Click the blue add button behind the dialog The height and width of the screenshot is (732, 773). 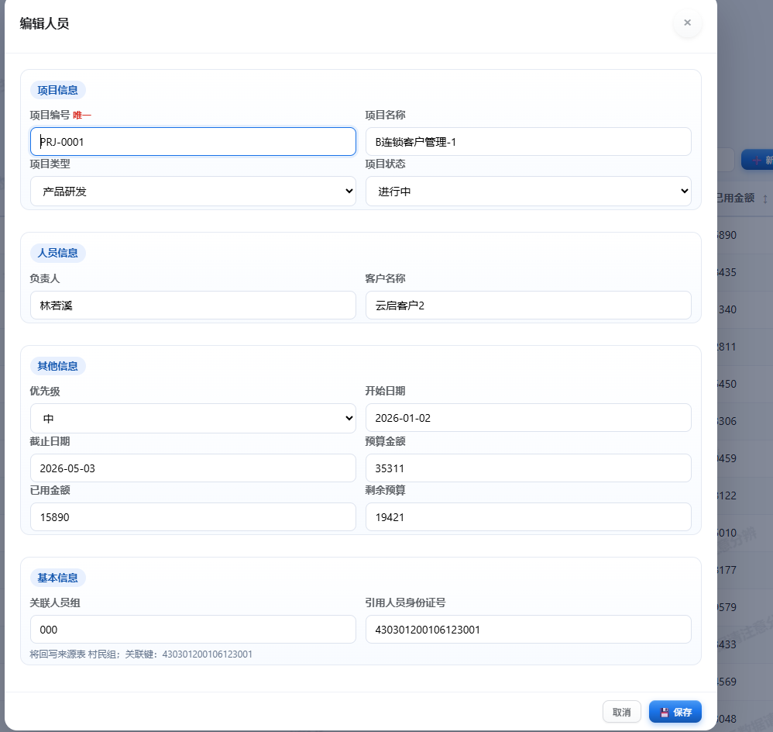pyautogui.click(x=758, y=160)
